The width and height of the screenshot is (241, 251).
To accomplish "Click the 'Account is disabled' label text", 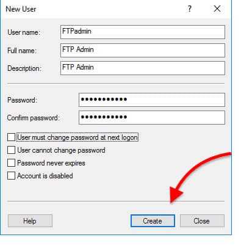I will click(45, 176).
